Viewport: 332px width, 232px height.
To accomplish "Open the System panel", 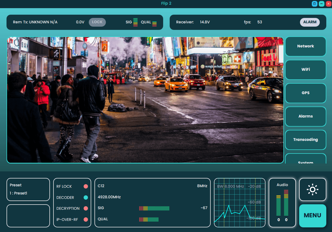I will [x=305, y=159].
